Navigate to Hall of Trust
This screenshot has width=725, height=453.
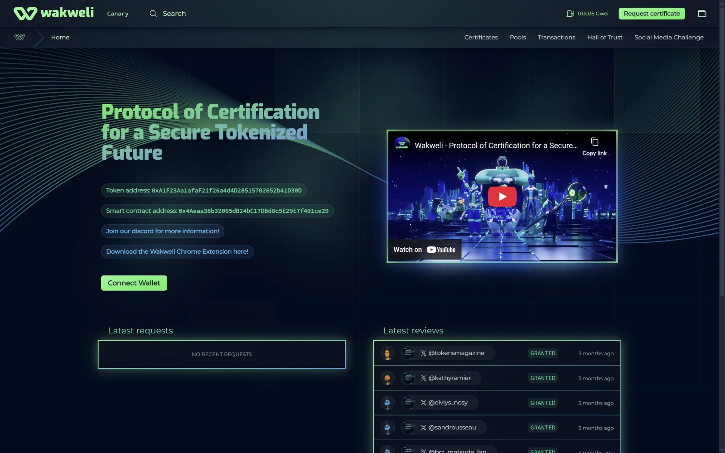(x=604, y=37)
